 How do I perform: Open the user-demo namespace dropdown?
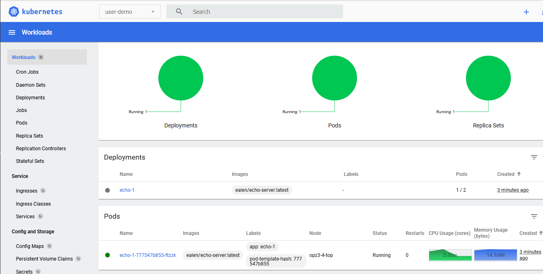(130, 12)
